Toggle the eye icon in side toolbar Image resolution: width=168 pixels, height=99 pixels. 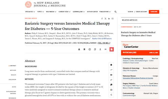[111, 75]
